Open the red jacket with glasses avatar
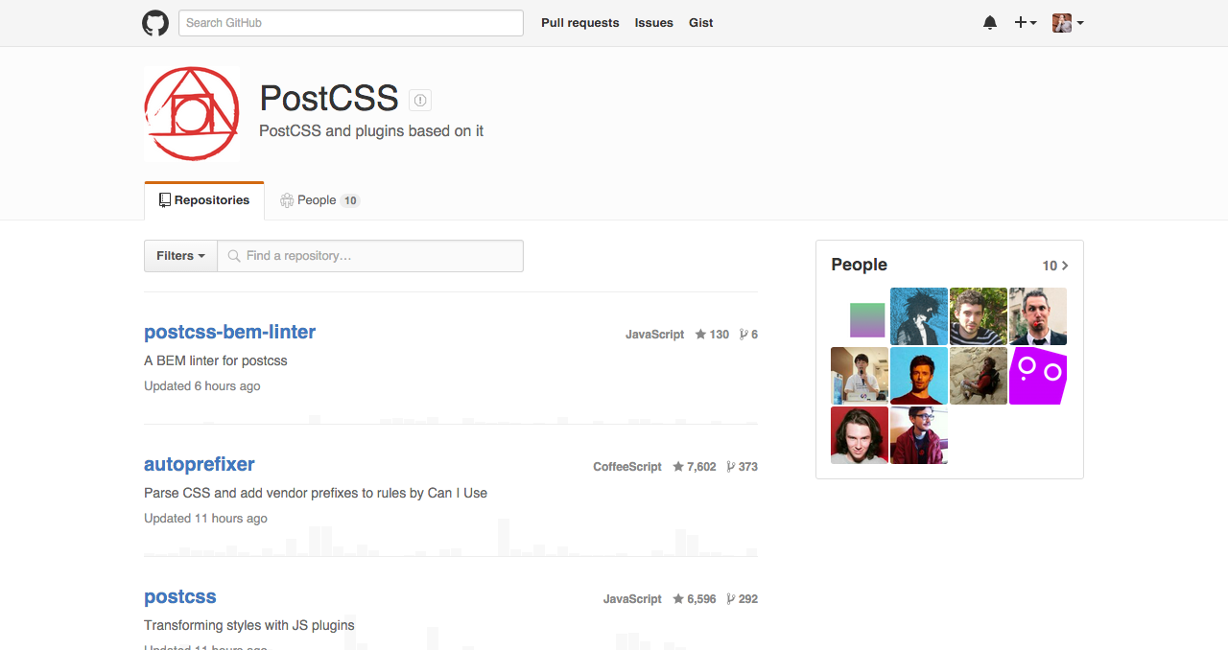1228x650 pixels. click(919, 435)
